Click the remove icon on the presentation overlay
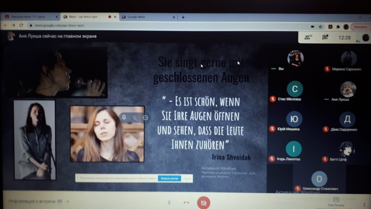Image resolution: width=371 pixels, height=209 pixels. coord(145,118)
